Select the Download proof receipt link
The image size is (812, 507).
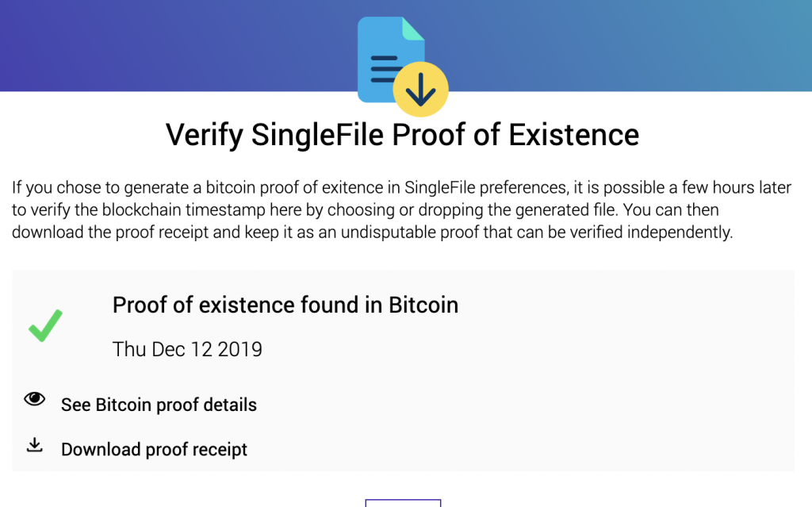[x=154, y=449]
